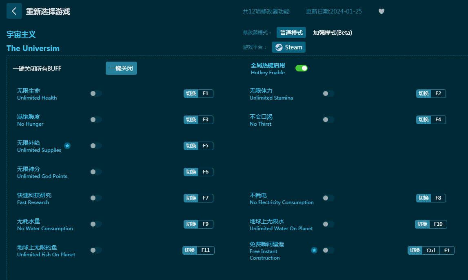The image size is (468, 280).
Task: Switch on Unlimited Supplies toggle
Action: pyautogui.click(x=96, y=146)
